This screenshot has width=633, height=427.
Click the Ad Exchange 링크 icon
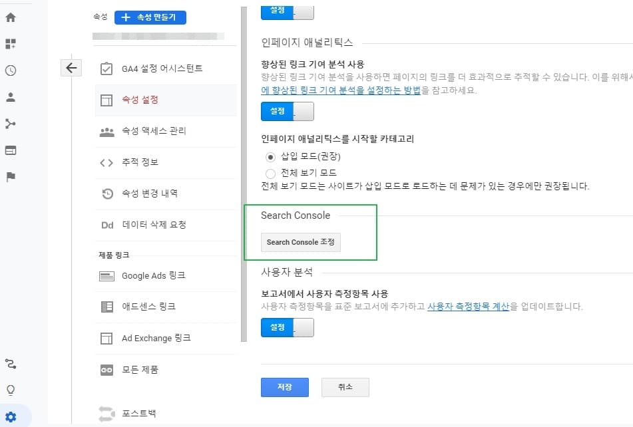[106, 339]
